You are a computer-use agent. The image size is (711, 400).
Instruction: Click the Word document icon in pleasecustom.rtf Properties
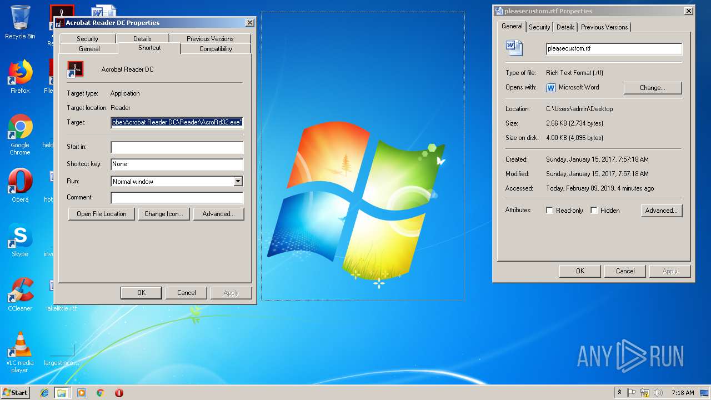tap(514, 48)
